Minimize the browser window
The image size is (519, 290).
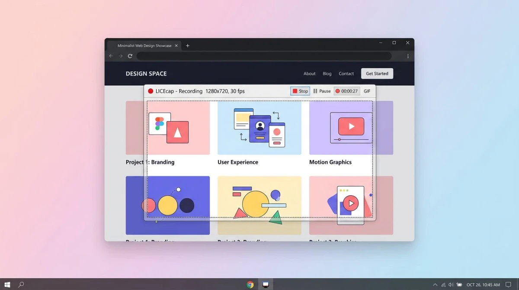(x=381, y=43)
